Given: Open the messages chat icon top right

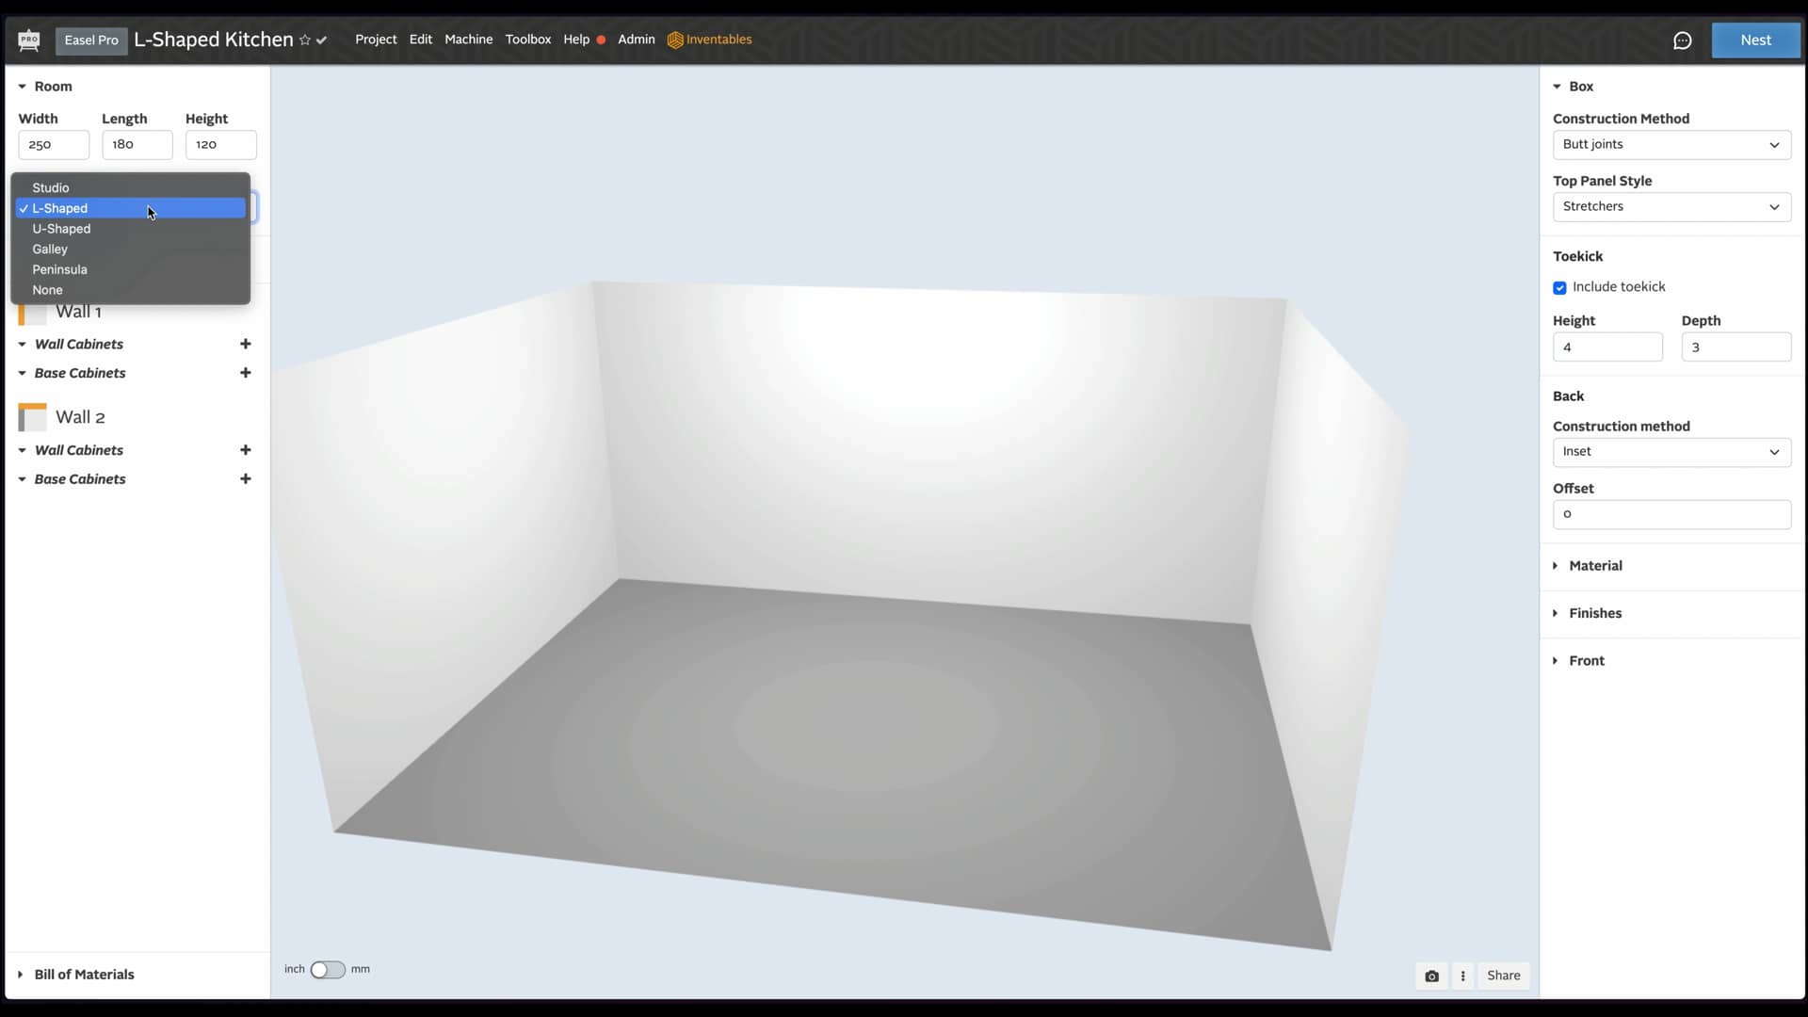Looking at the screenshot, I should tap(1684, 40).
